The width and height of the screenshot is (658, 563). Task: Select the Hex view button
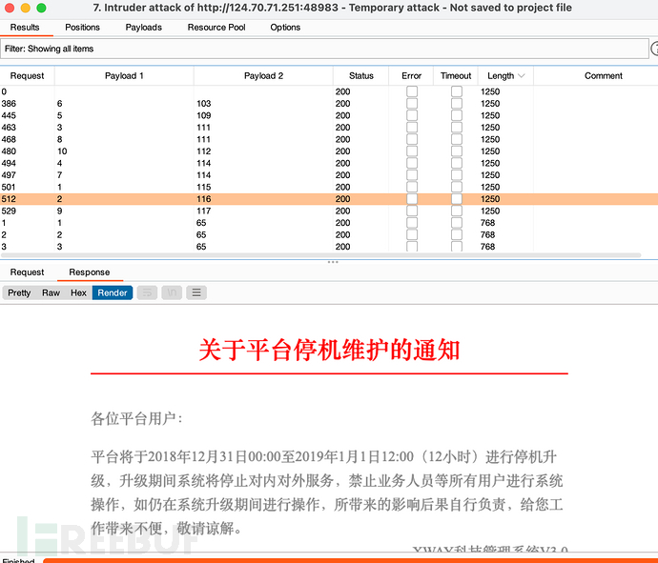78,292
